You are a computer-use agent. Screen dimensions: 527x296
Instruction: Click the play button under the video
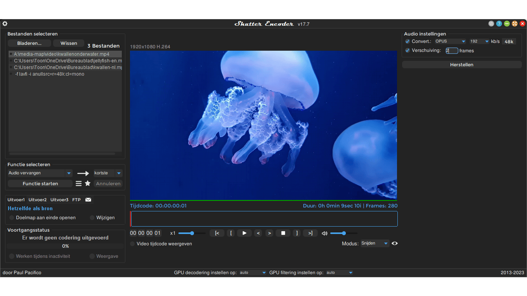[244, 233]
